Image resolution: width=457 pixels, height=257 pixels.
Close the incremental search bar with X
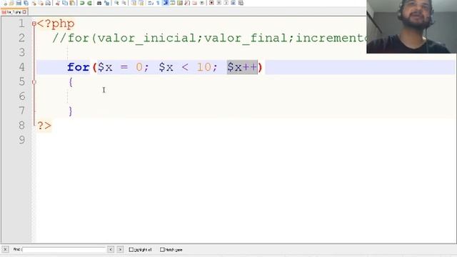coord(5,249)
